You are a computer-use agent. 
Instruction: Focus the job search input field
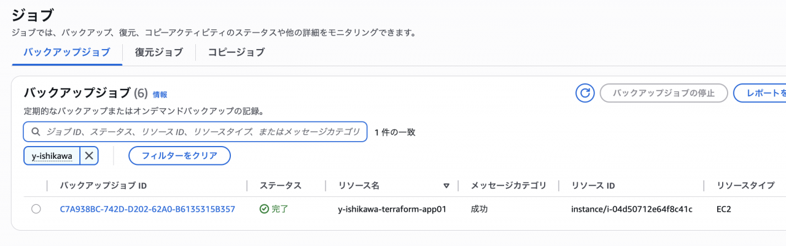click(195, 132)
